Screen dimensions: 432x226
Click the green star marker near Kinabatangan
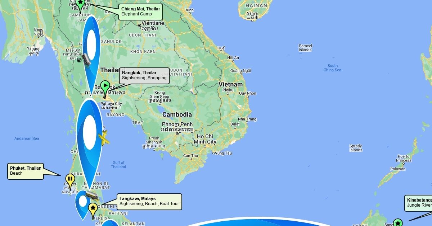pyautogui.click(x=397, y=222)
